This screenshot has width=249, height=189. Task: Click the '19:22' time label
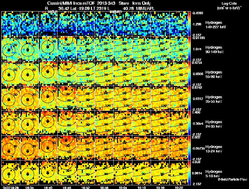click(179, 187)
